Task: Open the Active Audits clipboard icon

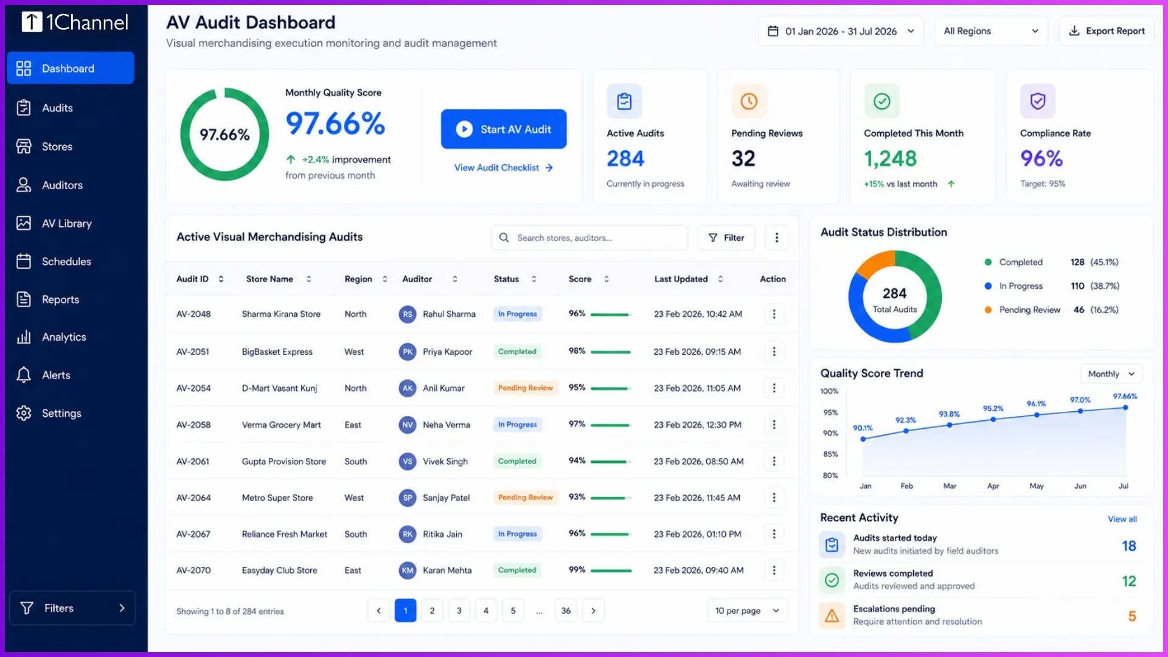Action: [624, 101]
